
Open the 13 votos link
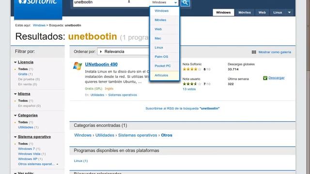click(189, 89)
